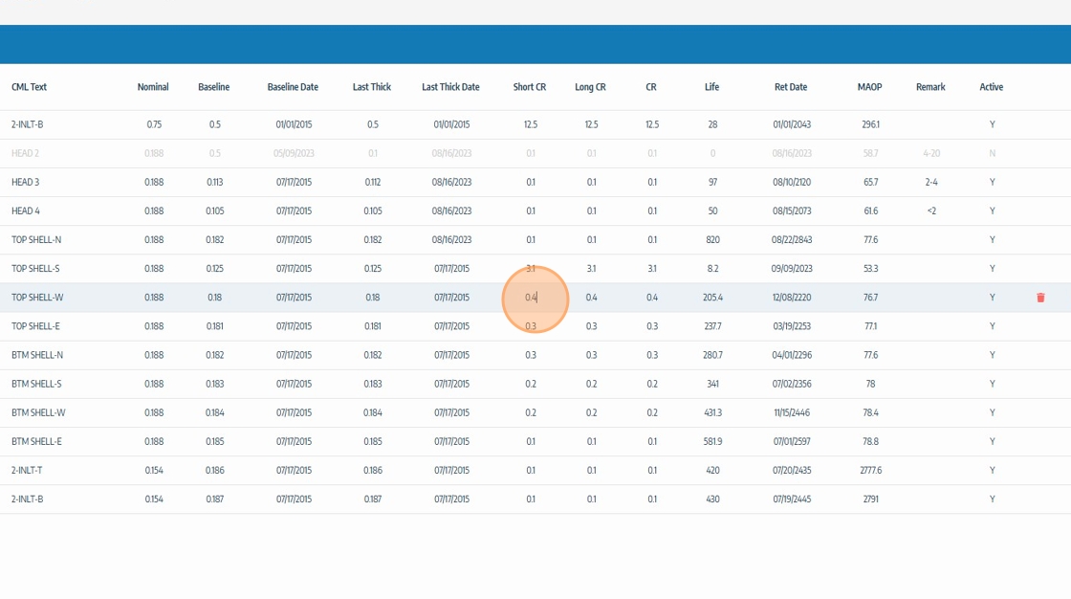
Task: Click the BTM SHELL-E row name
Action: tap(36, 441)
